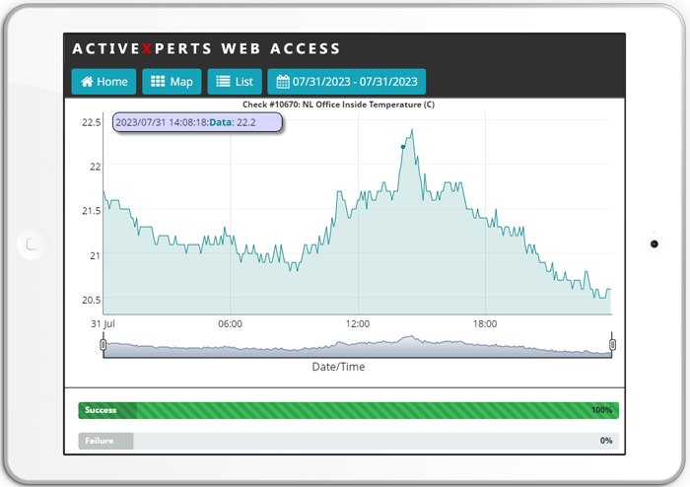Image resolution: width=690 pixels, height=487 pixels.
Task: Click the 31 Jul x-axis label
Action: pyautogui.click(x=103, y=323)
